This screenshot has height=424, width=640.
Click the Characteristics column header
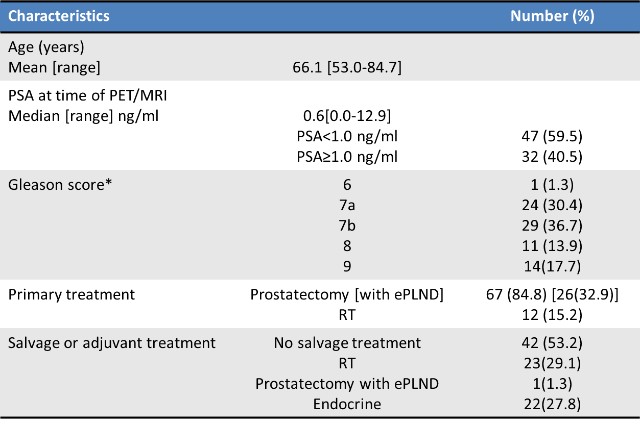pos(59,16)
